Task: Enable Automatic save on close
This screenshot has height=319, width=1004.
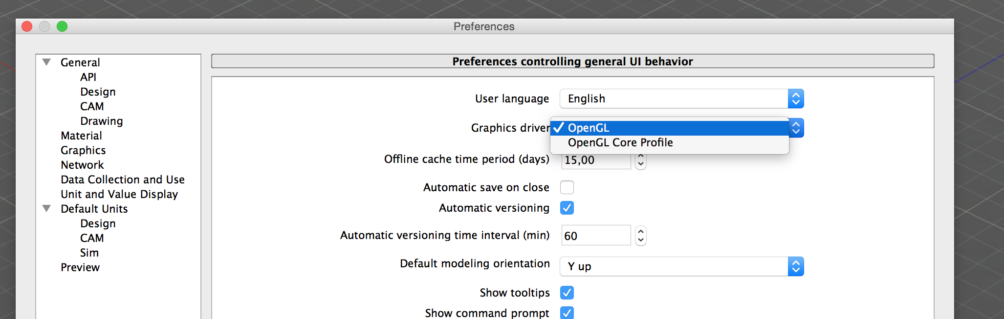Action: click(567, 187)
